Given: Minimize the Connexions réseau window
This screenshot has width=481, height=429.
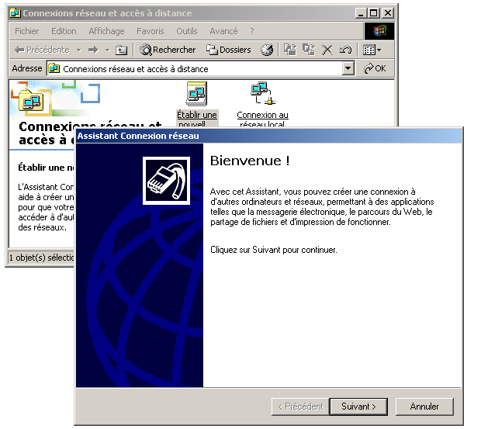Looking at the screenshot, I should coord(361,13).
